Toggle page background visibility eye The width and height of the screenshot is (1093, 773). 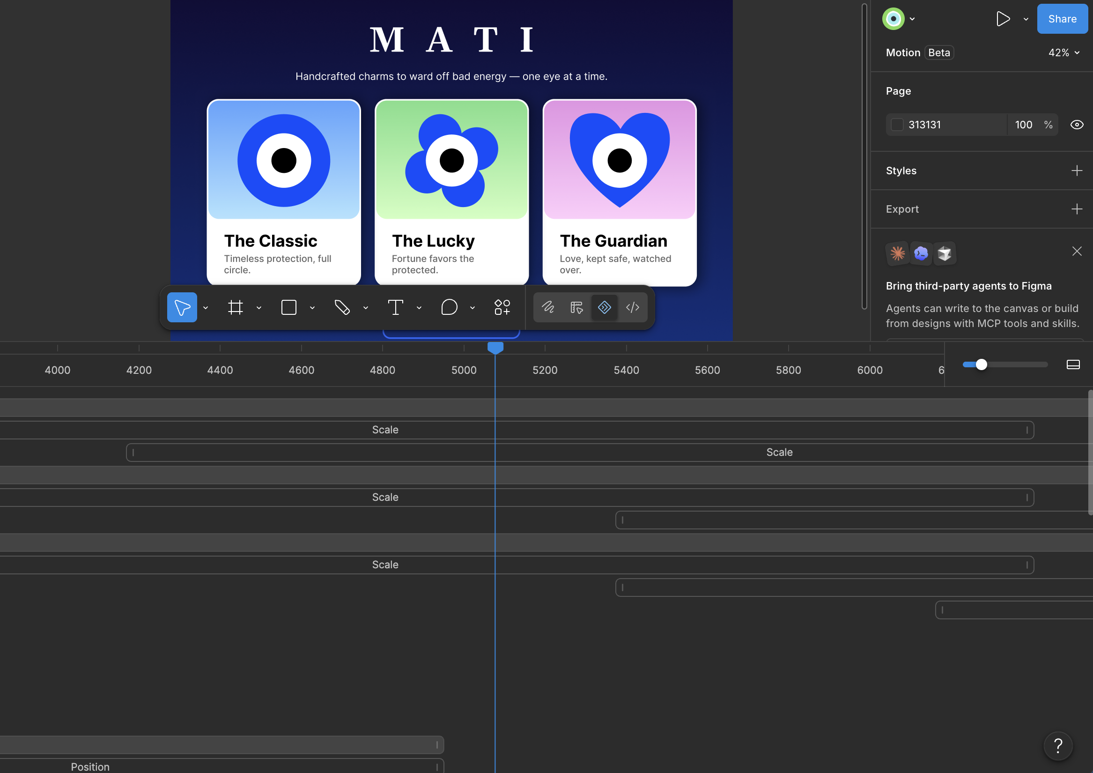click(x=1076, y=125)
